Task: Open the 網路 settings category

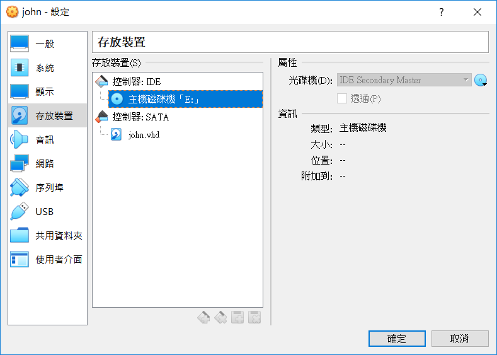Action: click(x=47, y=163)
